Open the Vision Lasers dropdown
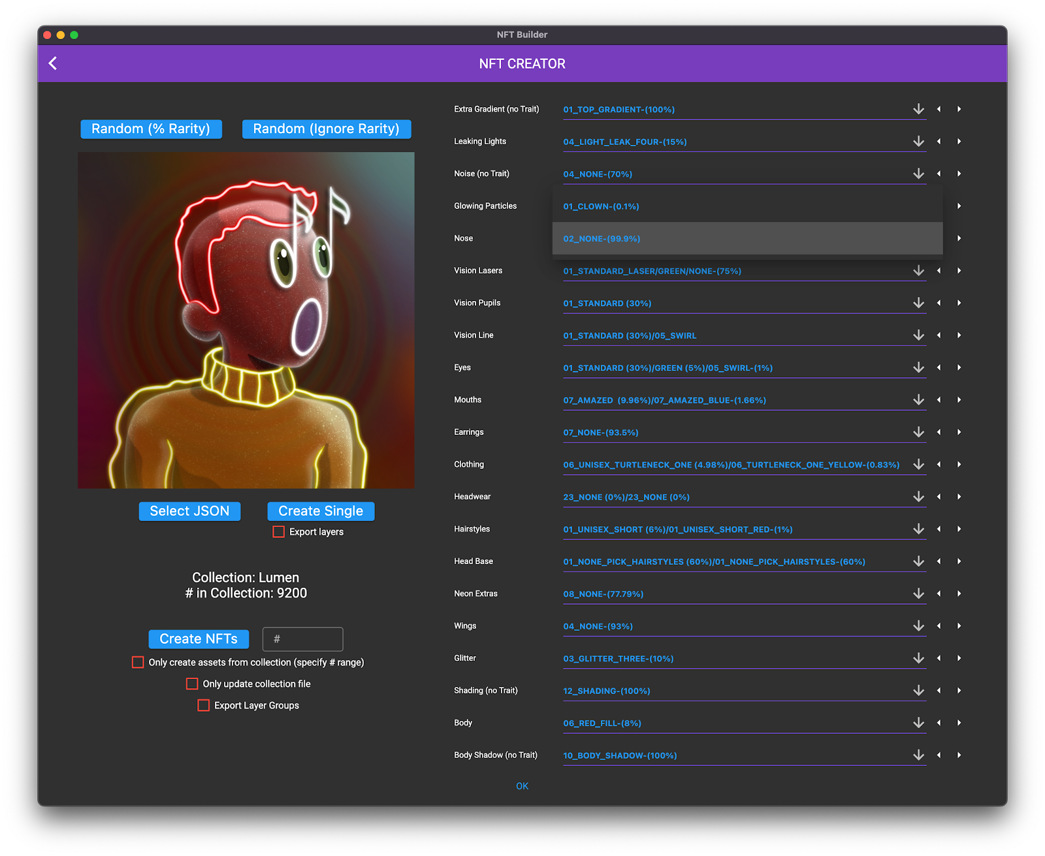Screen dimensions: 1045x856 745,271
